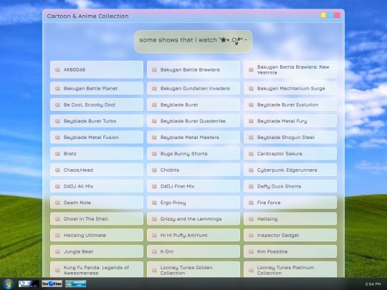Click the icon next to Death Note
The width and height of the screenshot is (387, 290).
pyautogui.click(x=57, y=203)
